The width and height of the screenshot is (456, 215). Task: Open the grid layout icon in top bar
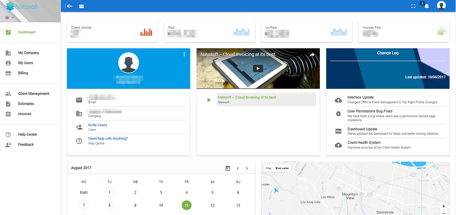pos(81,6)
